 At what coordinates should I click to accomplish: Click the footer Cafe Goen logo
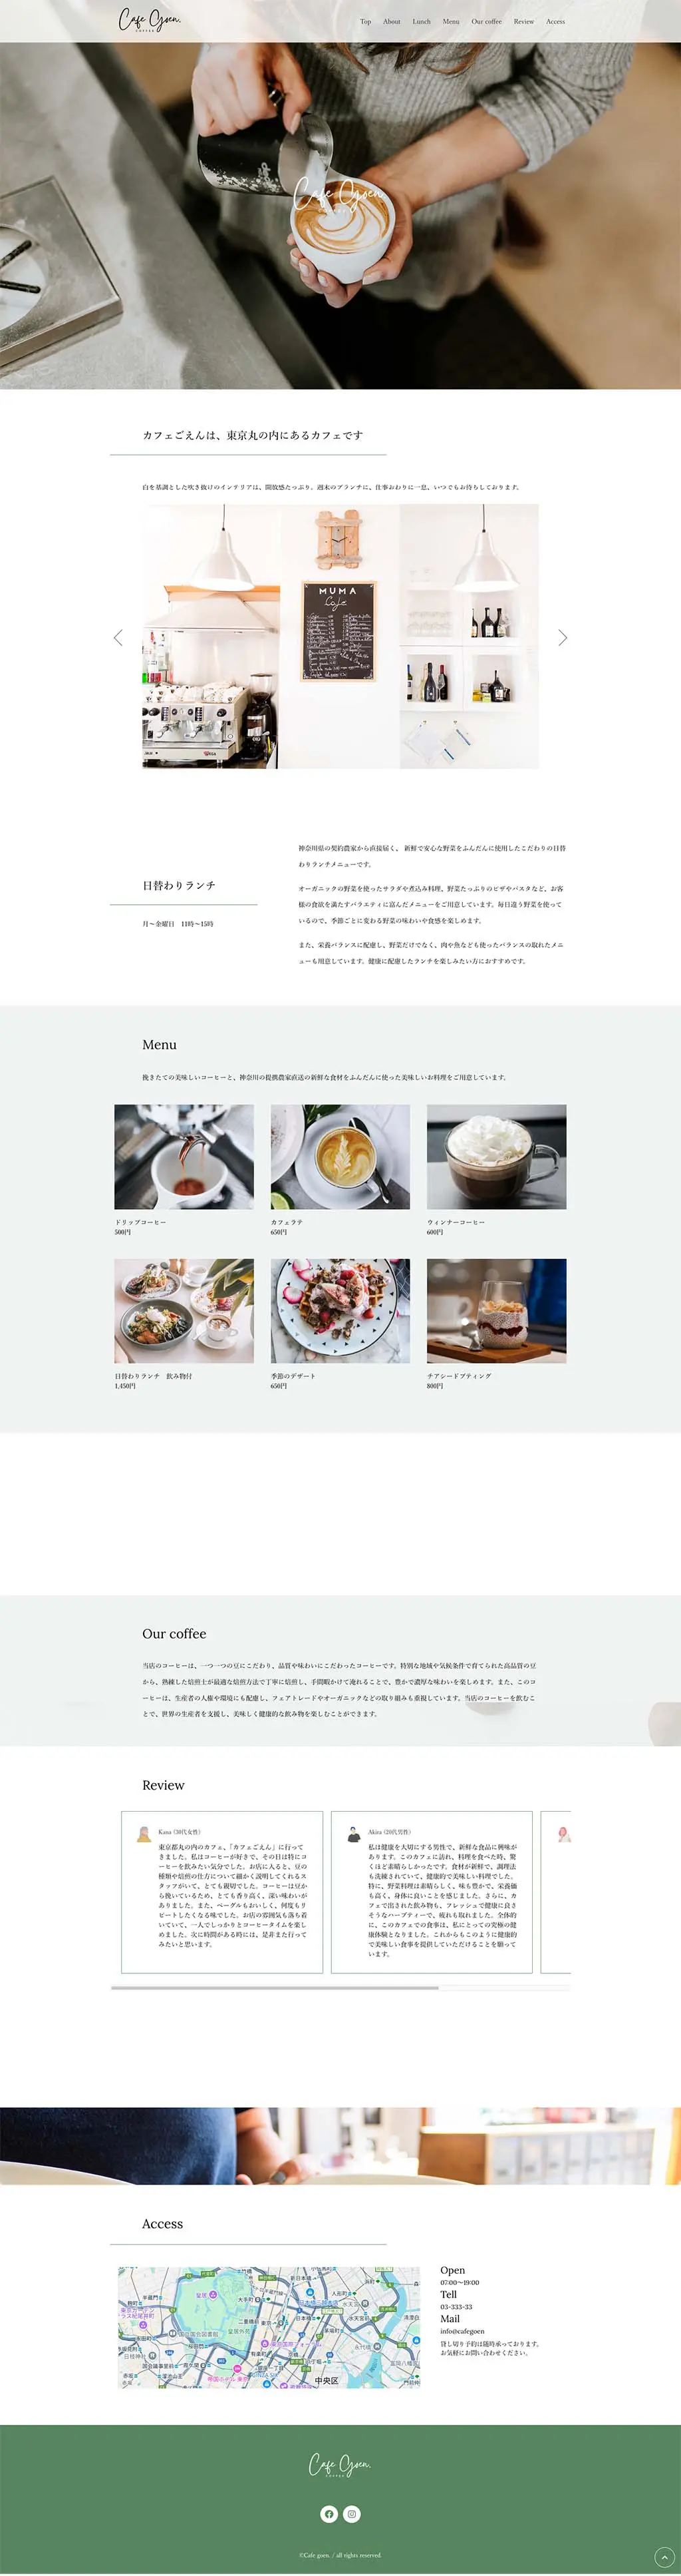[x=339, y=2464]
